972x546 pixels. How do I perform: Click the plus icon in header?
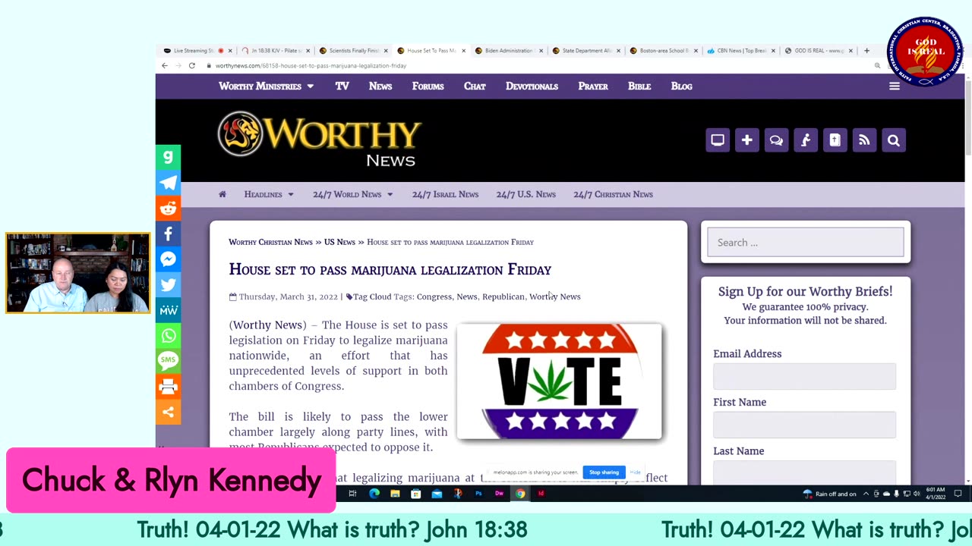coord(747,140)
